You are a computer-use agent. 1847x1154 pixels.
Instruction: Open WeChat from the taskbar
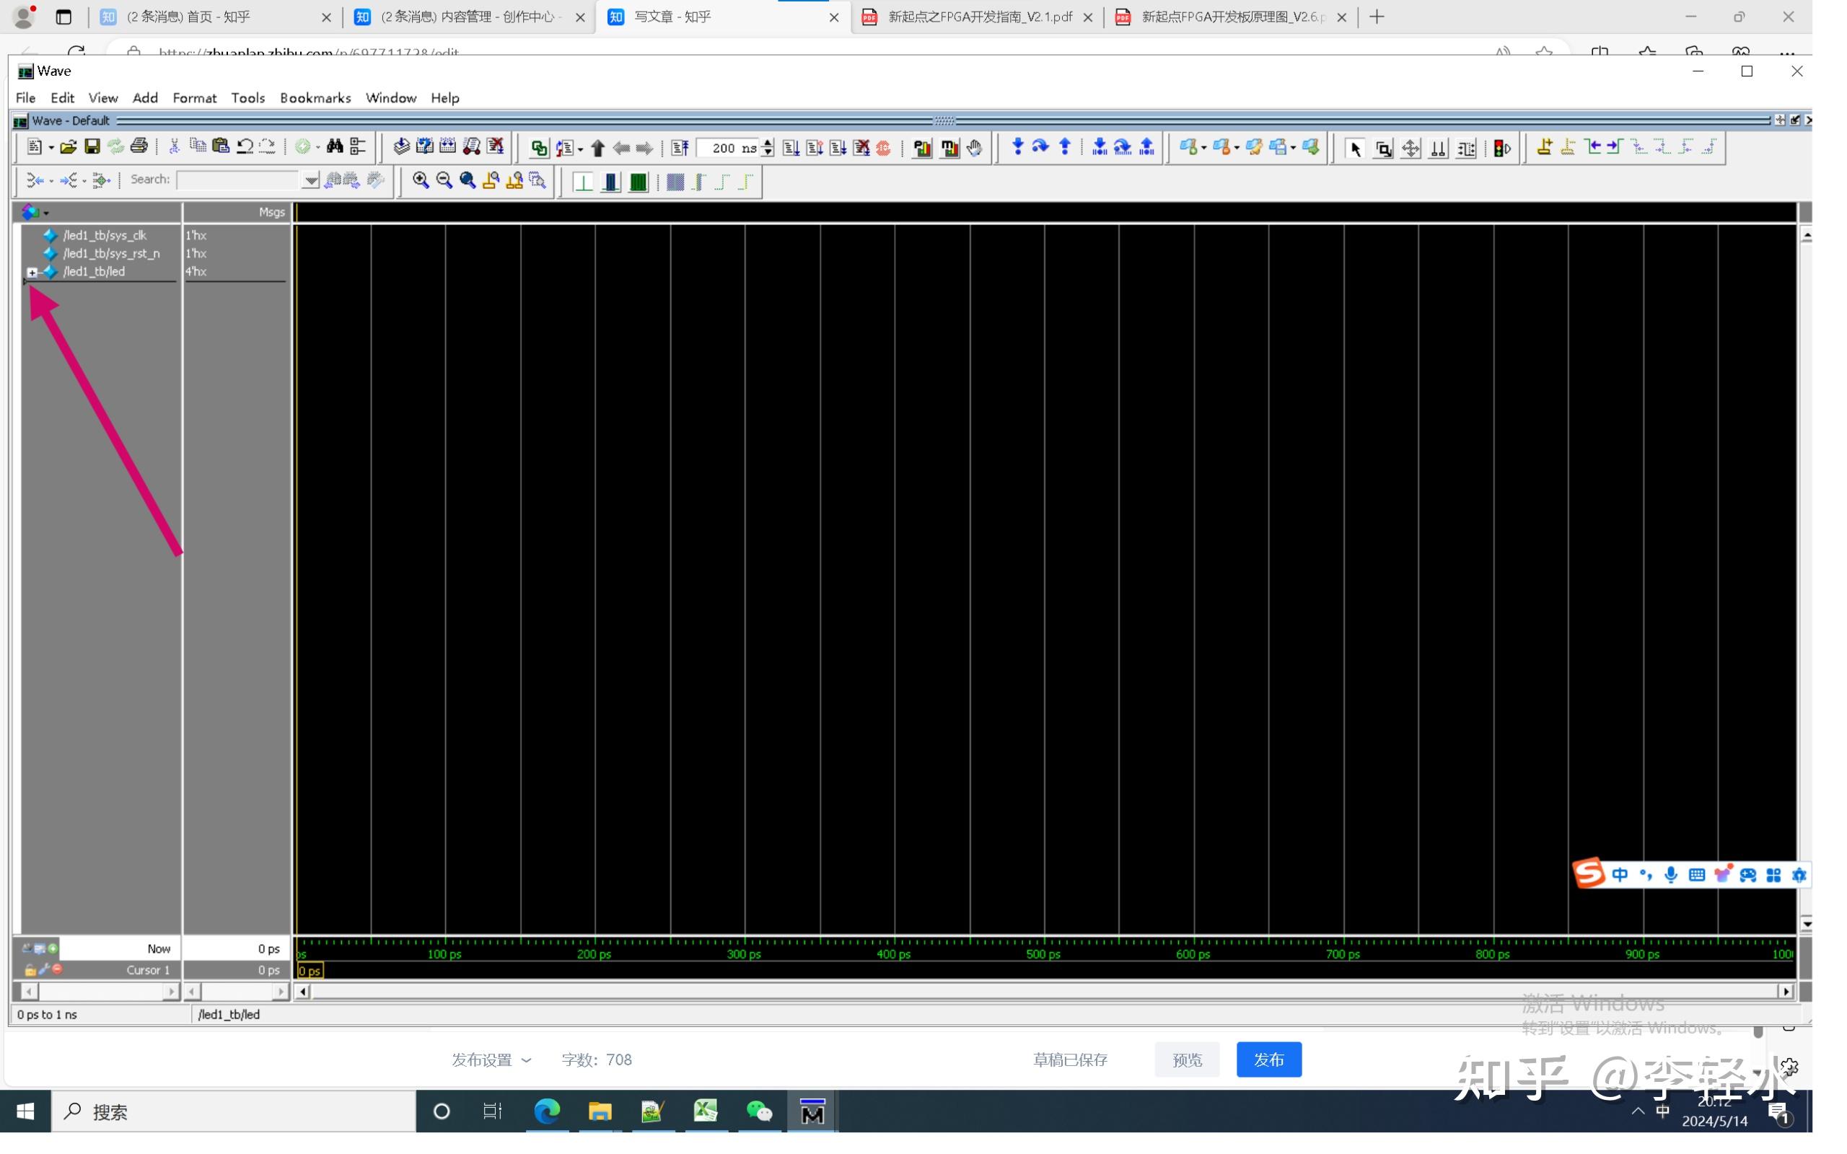(x=759, y=1111)
